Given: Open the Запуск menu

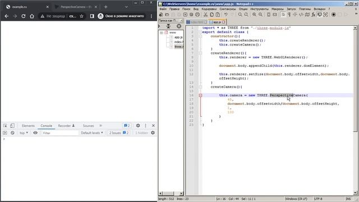Looking at the screenshot, I should click(291, 9).
